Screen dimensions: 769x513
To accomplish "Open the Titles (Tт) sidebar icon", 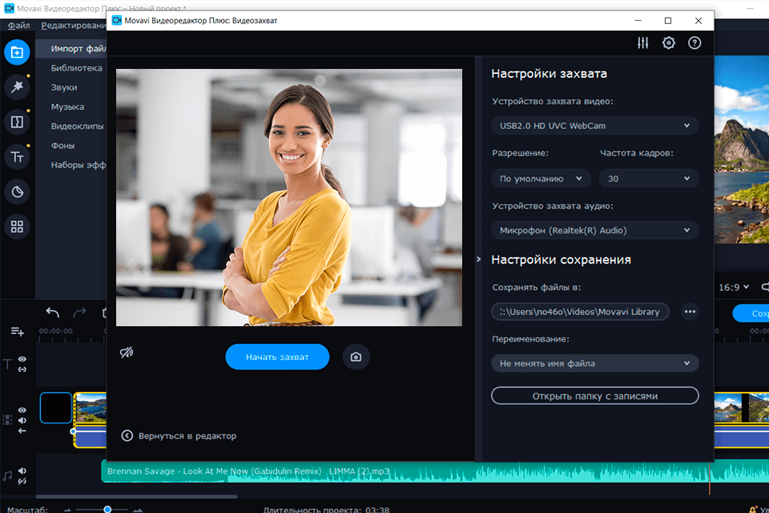I will [17, 157].
